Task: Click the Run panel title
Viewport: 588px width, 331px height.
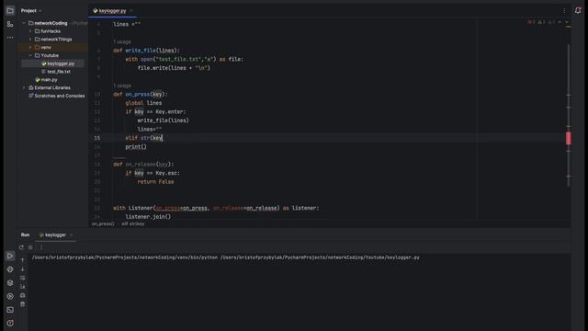Action: 25,235
